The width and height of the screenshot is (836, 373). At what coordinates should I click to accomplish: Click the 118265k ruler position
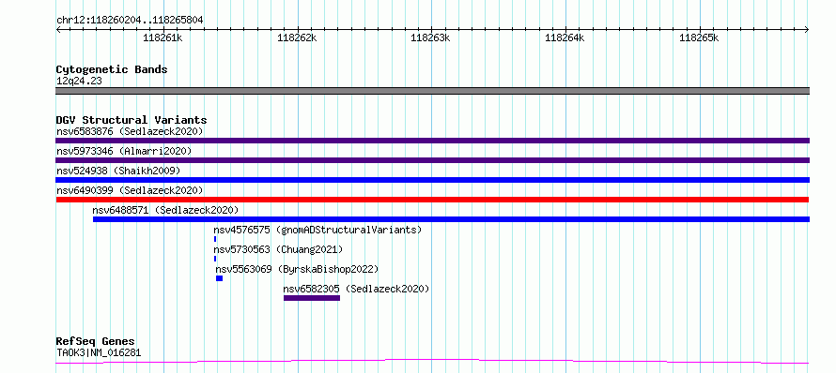tap(699, 38)
